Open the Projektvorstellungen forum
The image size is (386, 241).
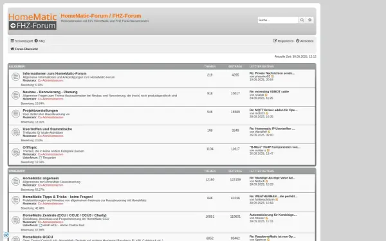pyautogui.click(x=41, y=111)
